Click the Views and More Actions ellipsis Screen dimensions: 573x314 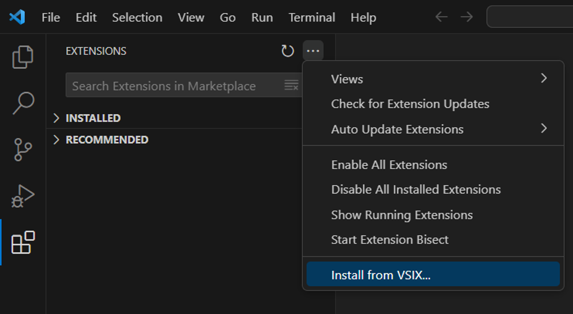click(313, 51)
